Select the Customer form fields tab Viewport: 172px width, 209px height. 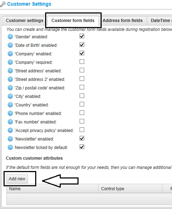click(x=73, y=21)
